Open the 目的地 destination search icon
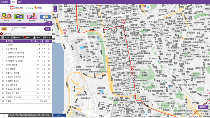Screen dimensions: 210x118 [x=6, y=17]
